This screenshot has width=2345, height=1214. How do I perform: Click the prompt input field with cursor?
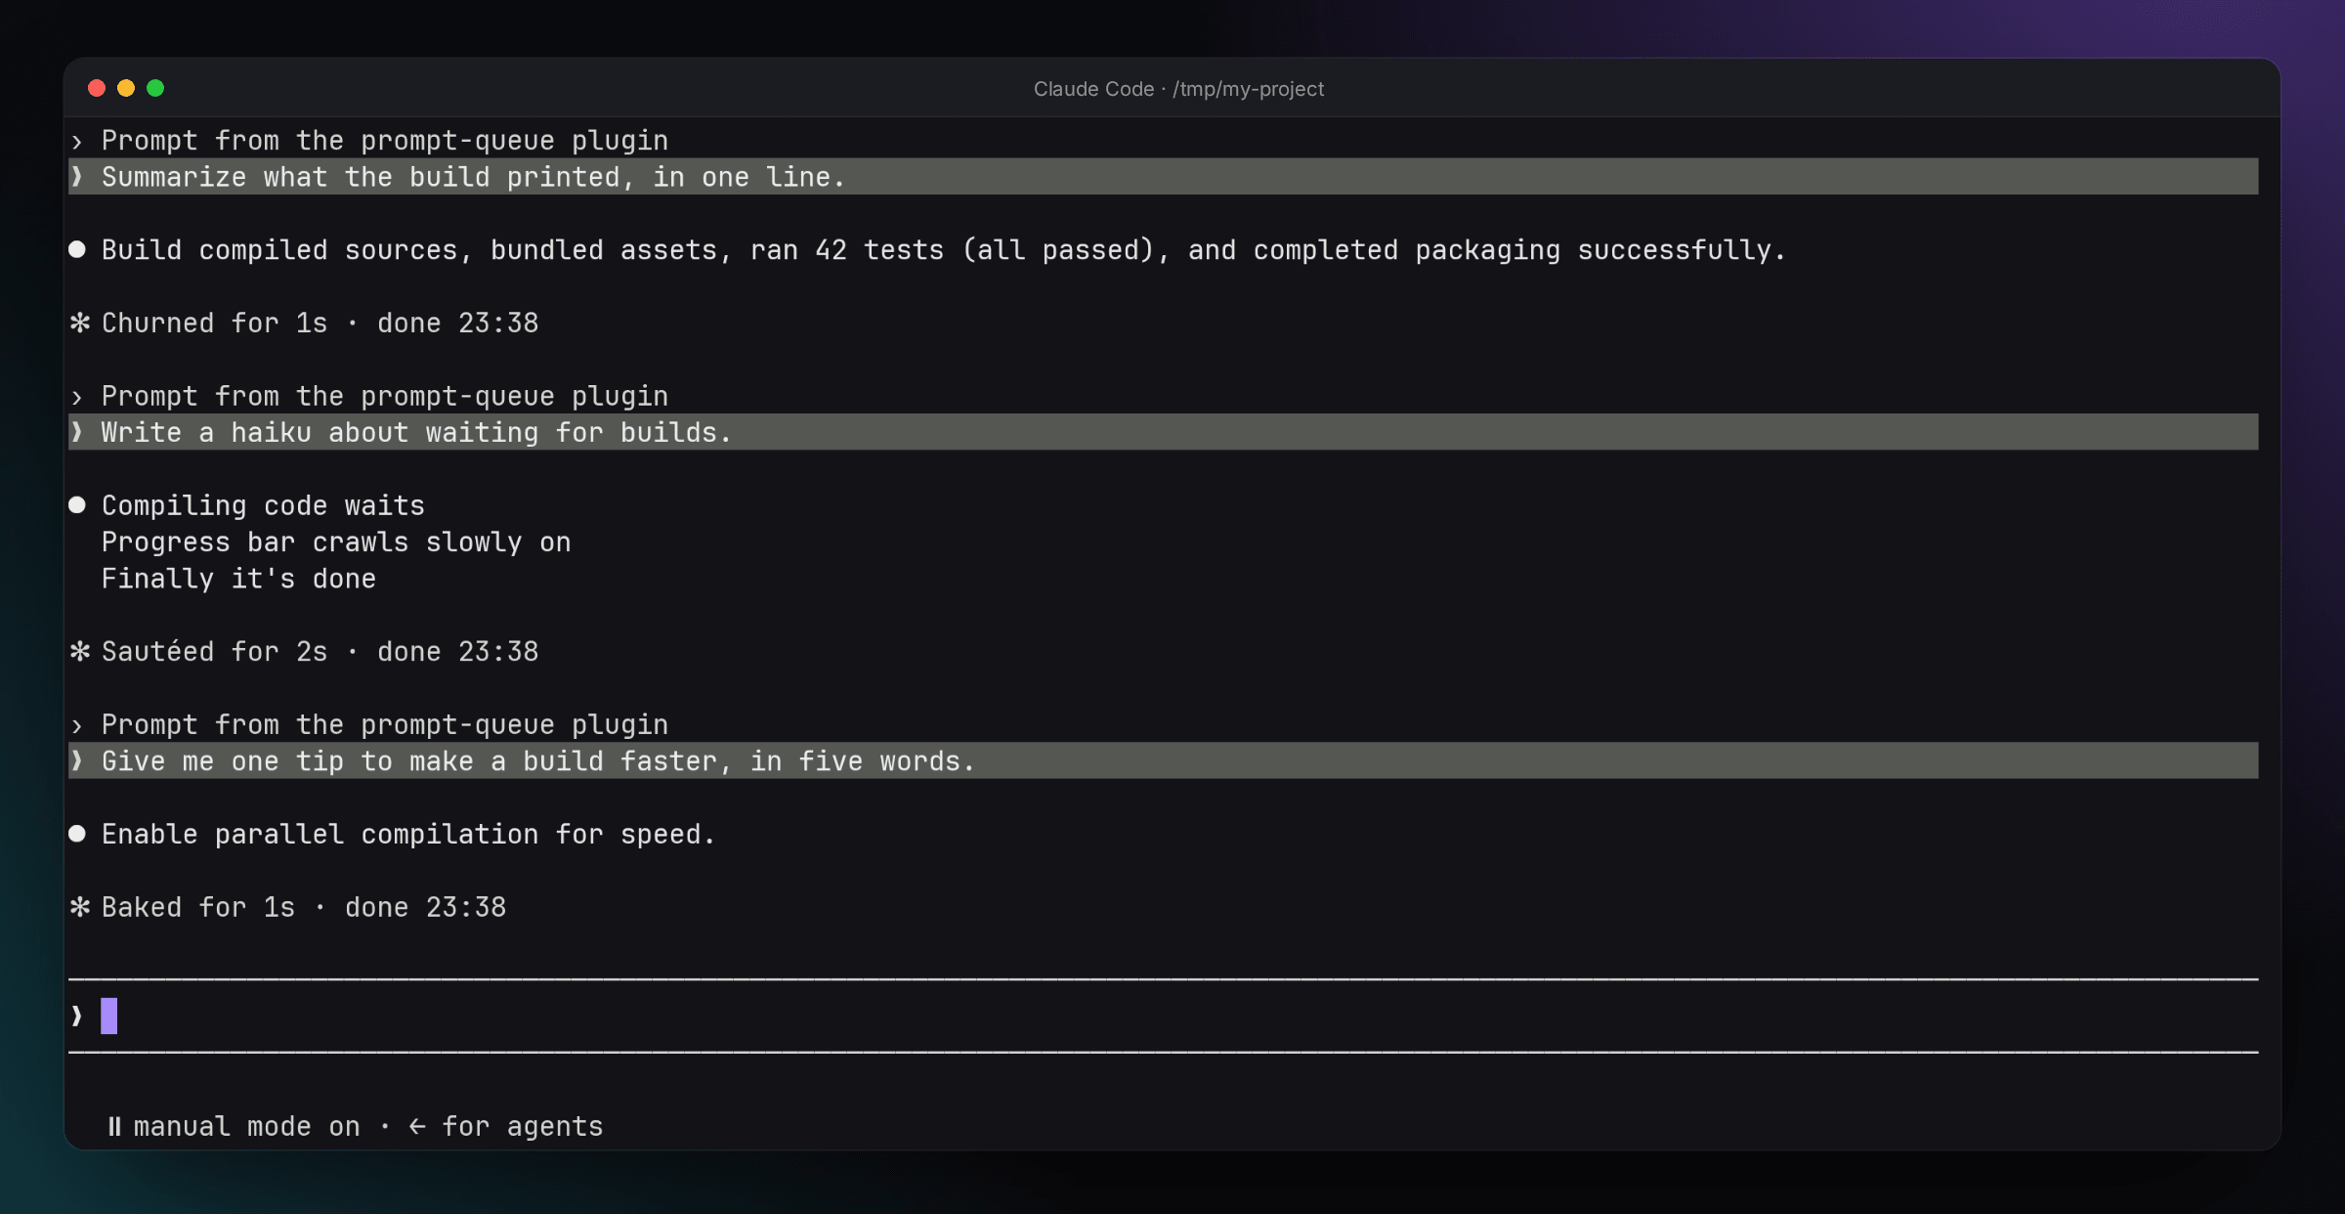click(x=1163, y=1016)
